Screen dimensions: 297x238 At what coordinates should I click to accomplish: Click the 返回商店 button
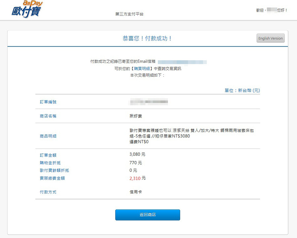click(x=148, y=215)
